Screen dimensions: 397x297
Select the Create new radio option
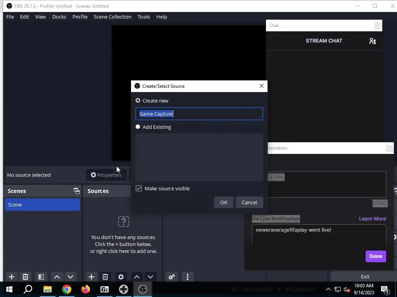138,101
